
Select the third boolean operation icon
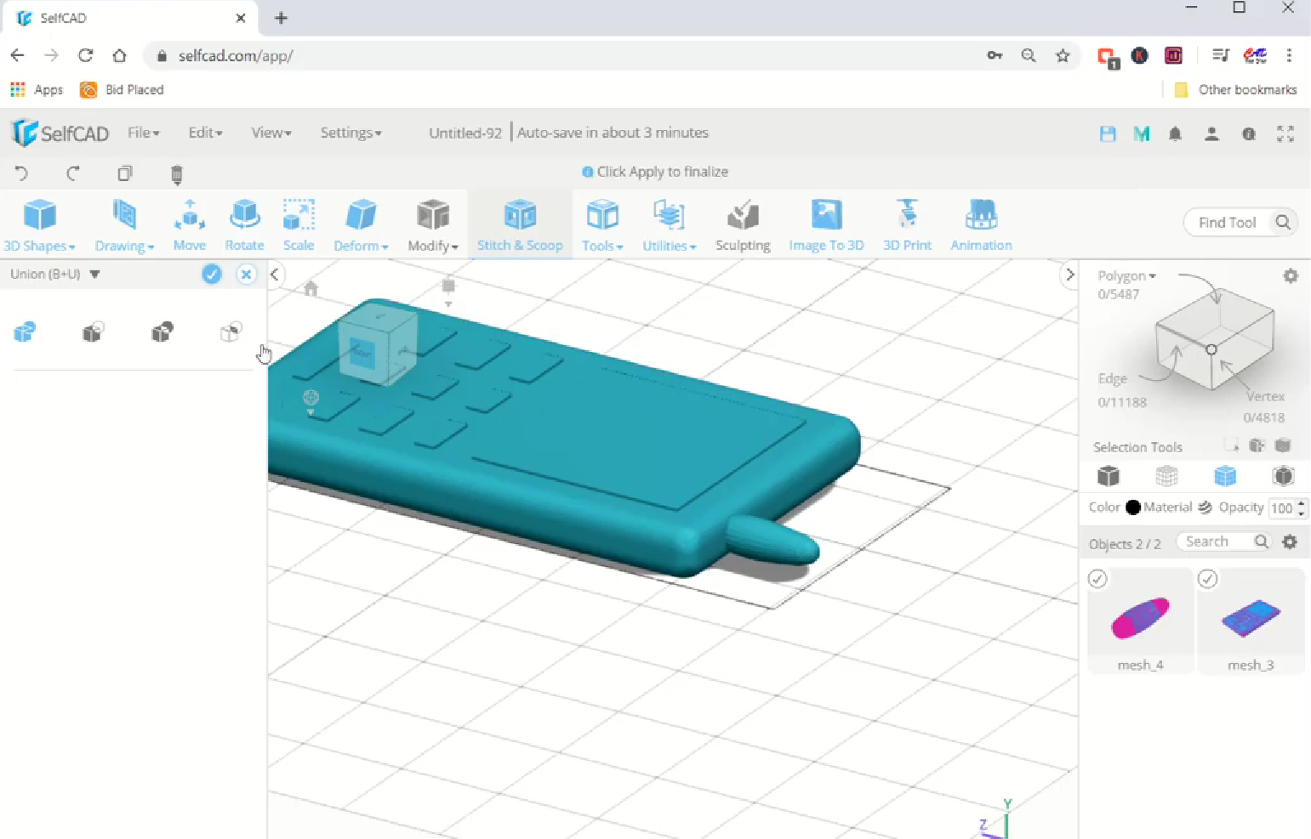point(162,332)
